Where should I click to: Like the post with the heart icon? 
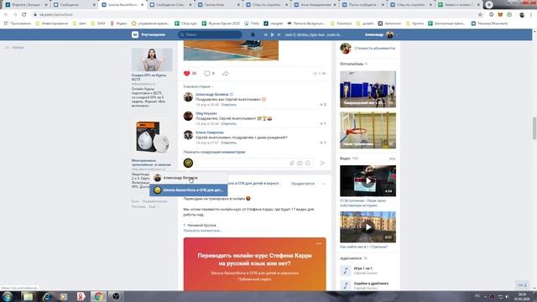pos(186,73)
